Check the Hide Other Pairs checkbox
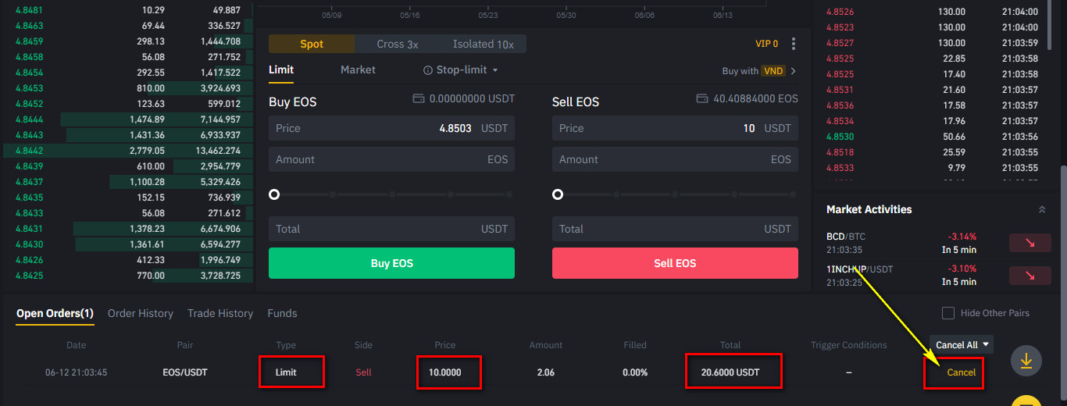1067x406 pixels. tap(948, 313)
